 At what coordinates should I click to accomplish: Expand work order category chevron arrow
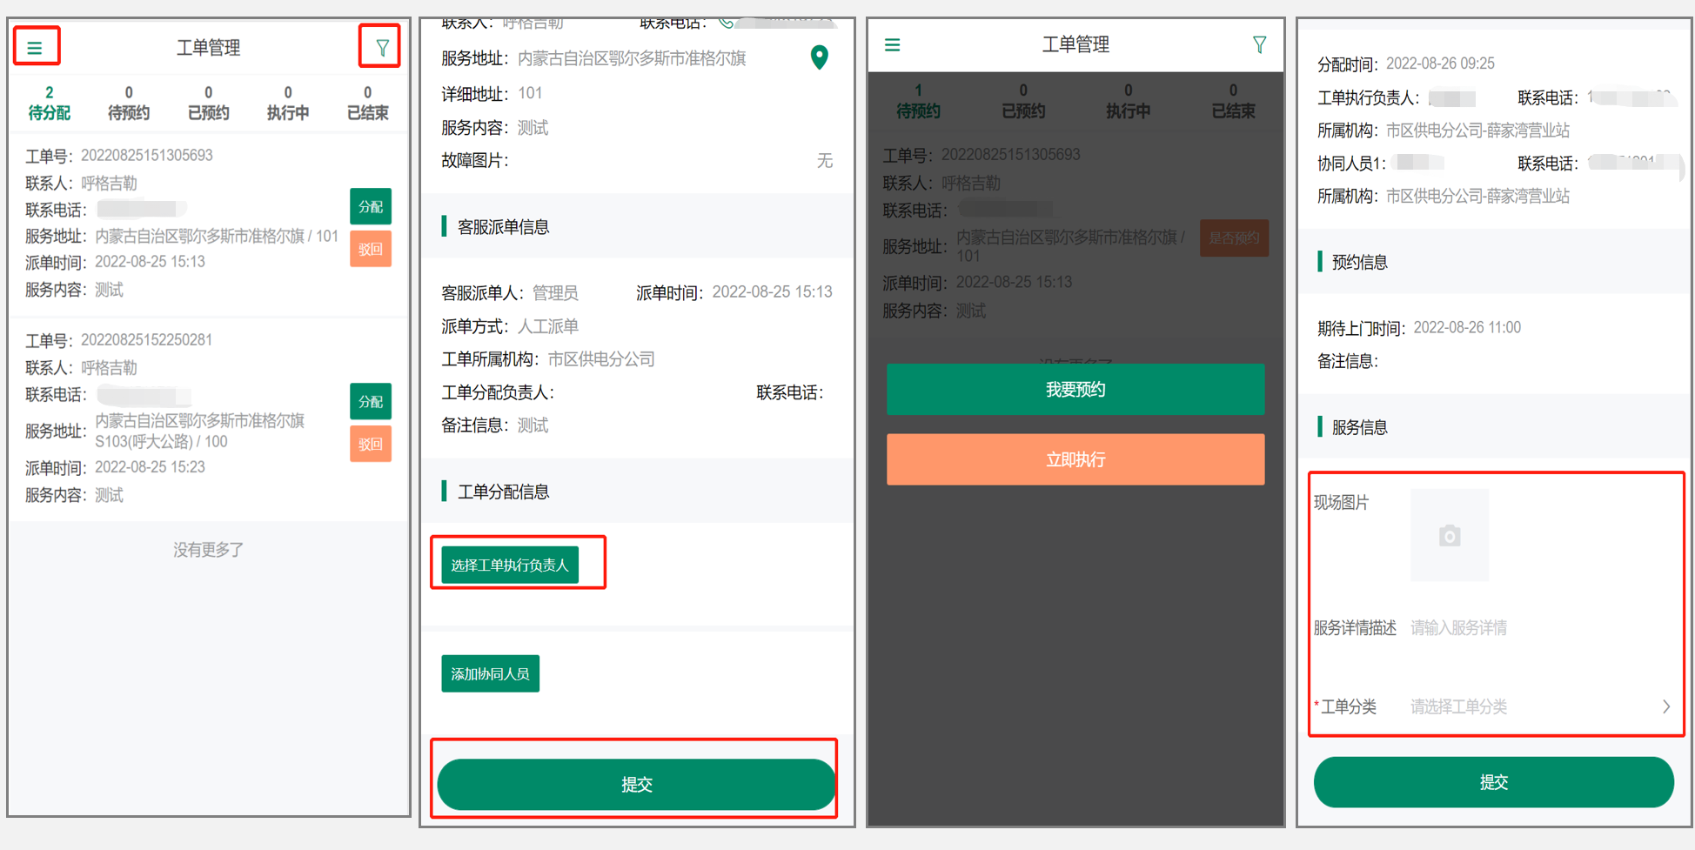click(1665, 706)
